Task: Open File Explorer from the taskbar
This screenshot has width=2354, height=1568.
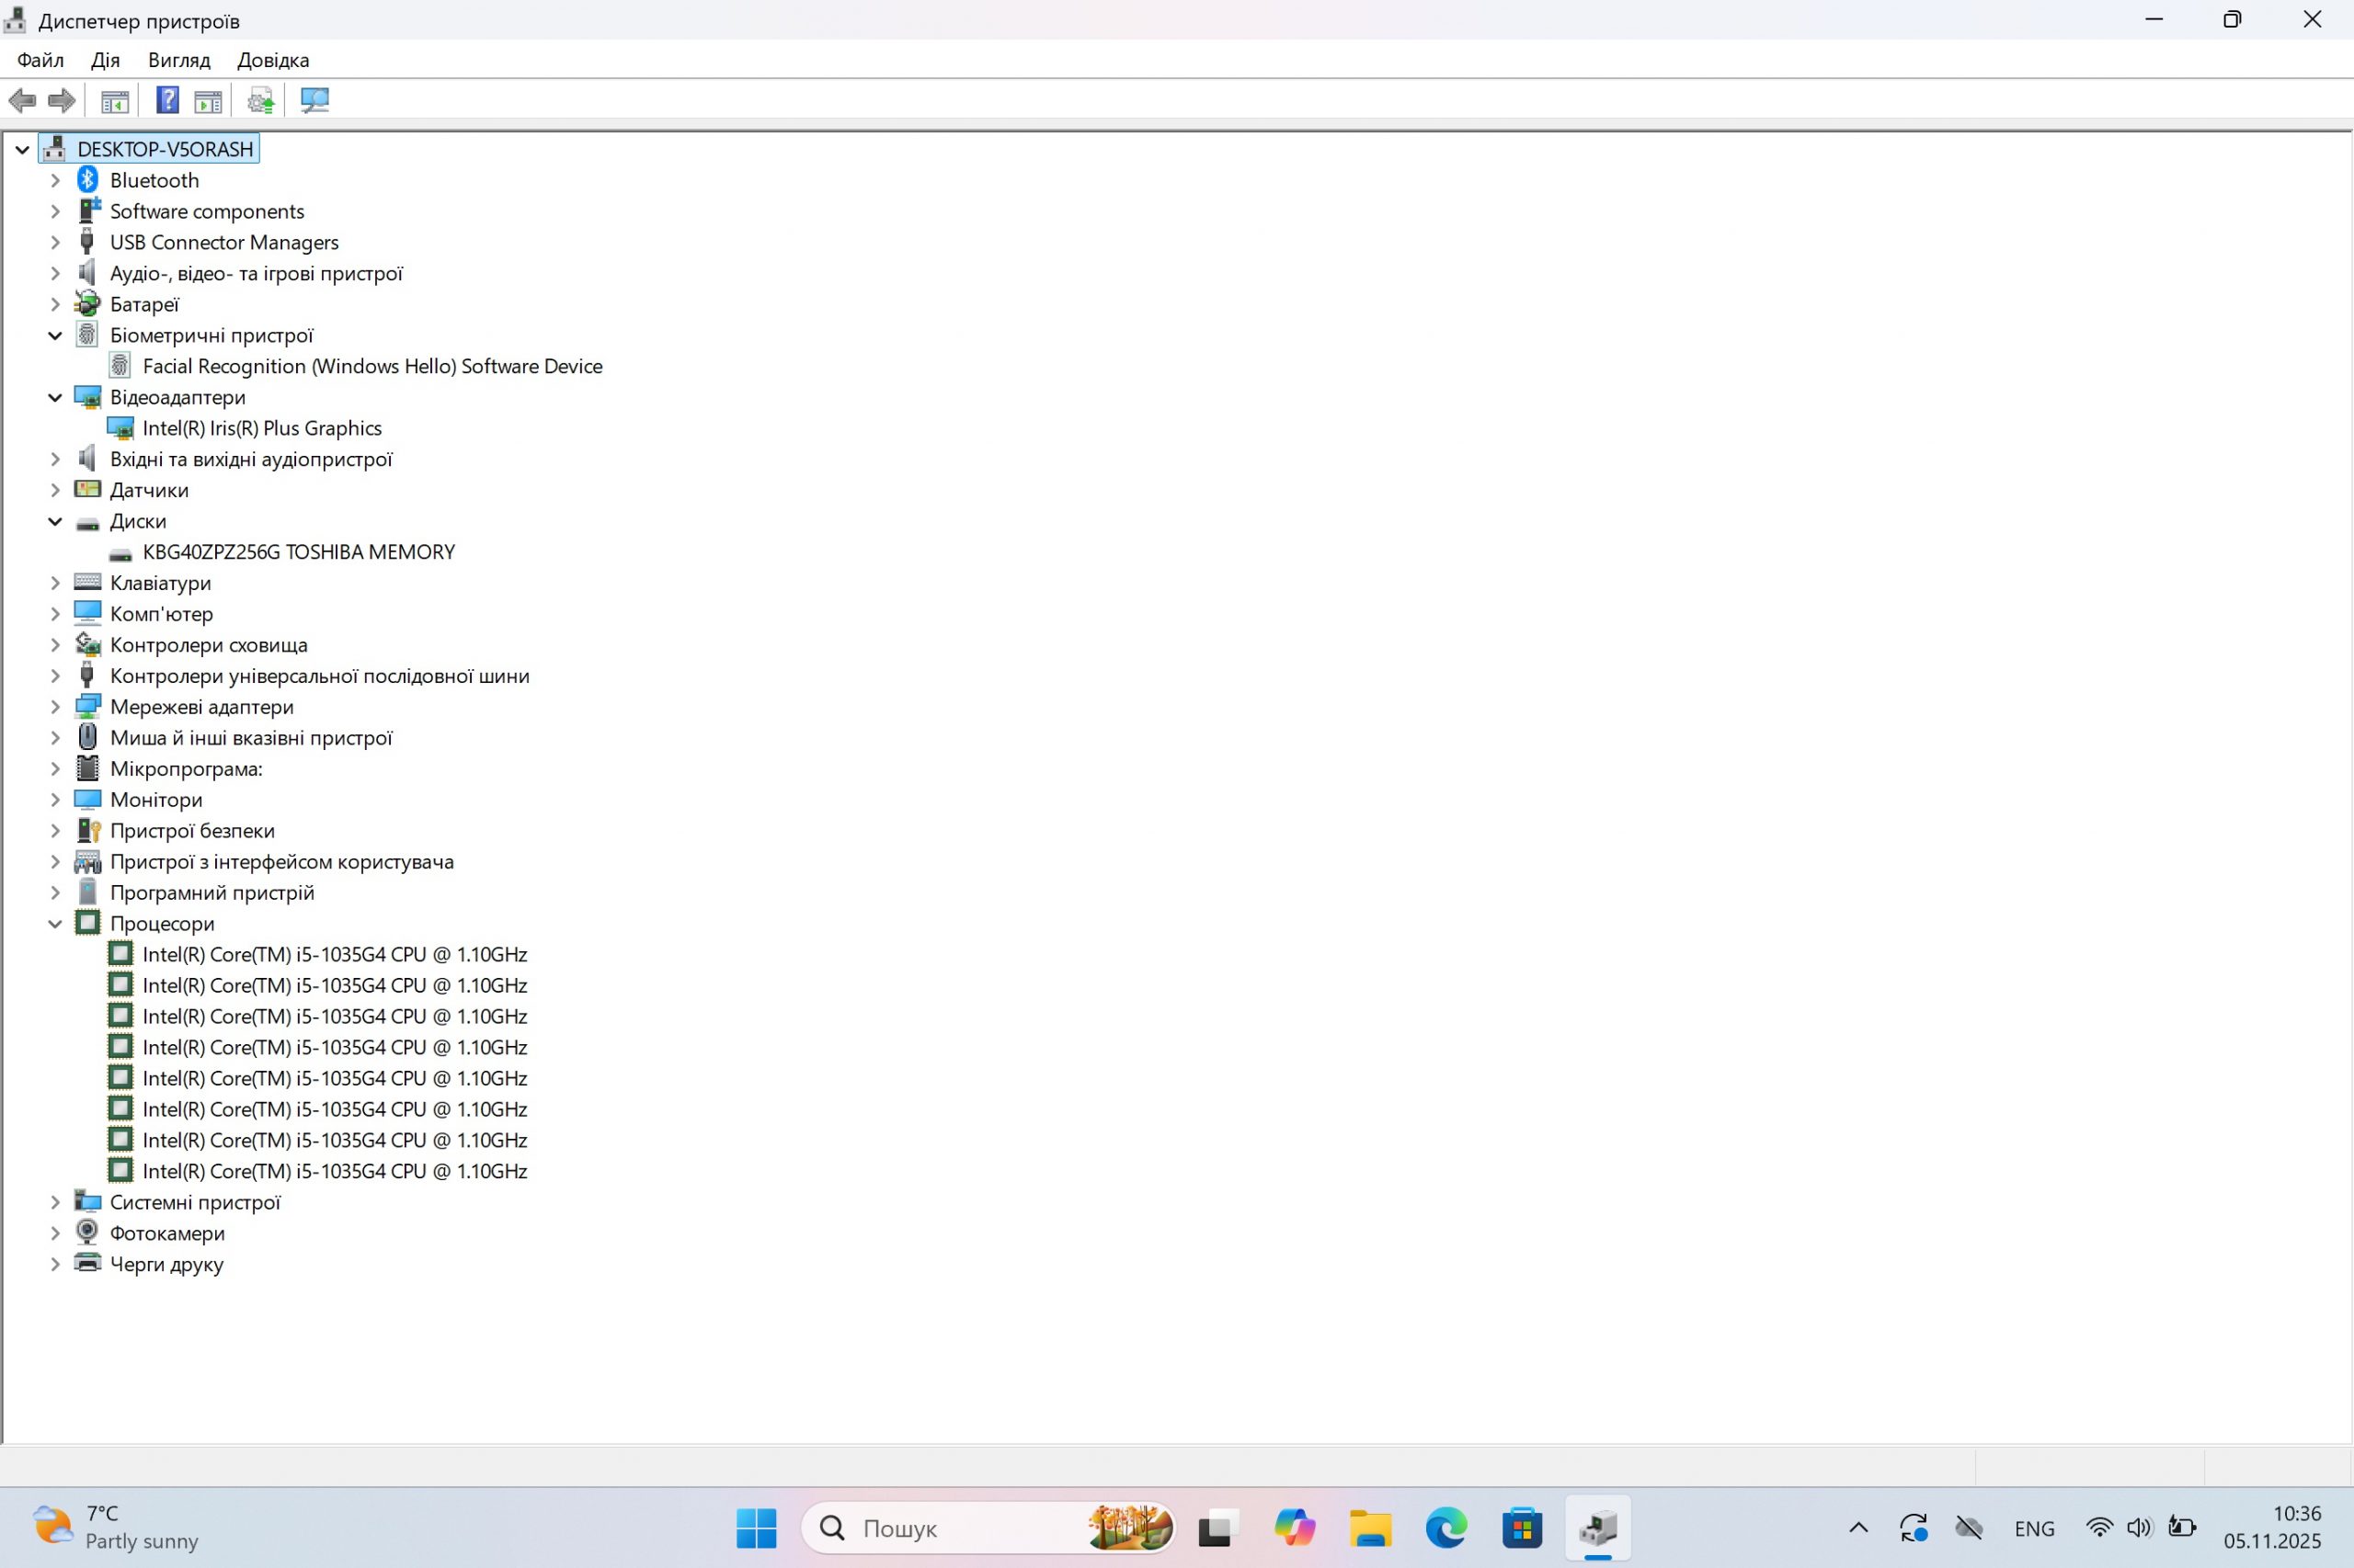Action: [x=1369, y=1527]
